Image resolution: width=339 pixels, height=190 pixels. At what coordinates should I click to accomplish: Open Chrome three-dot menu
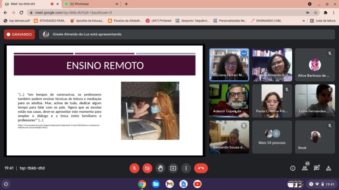point(334,13)
